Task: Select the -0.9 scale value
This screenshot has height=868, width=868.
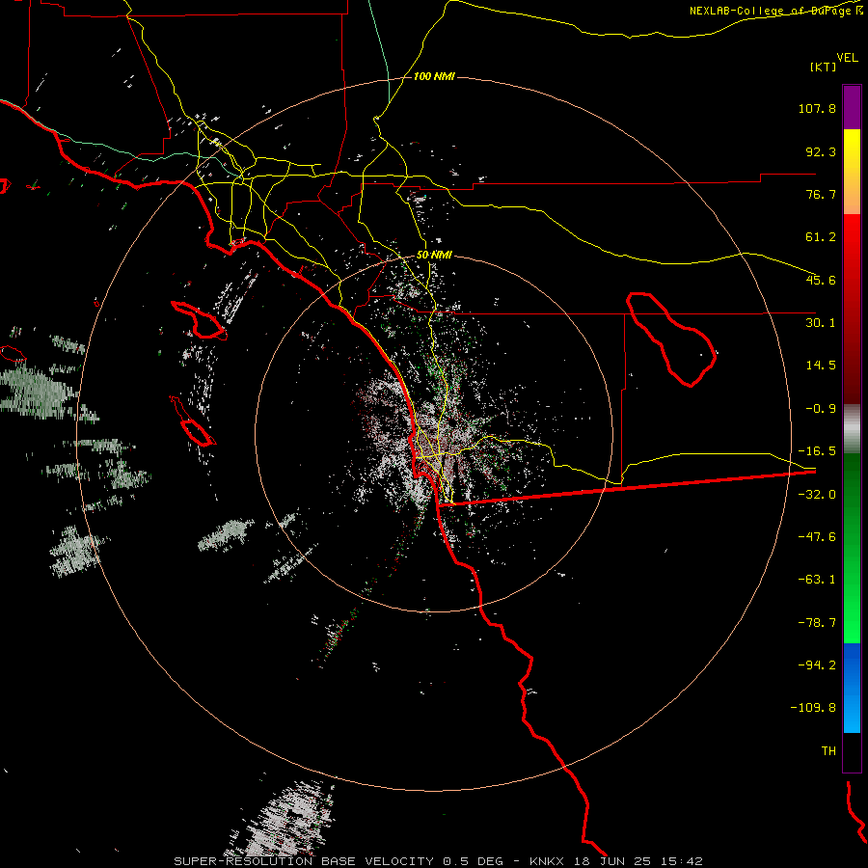Action: [x=821, y=409]
